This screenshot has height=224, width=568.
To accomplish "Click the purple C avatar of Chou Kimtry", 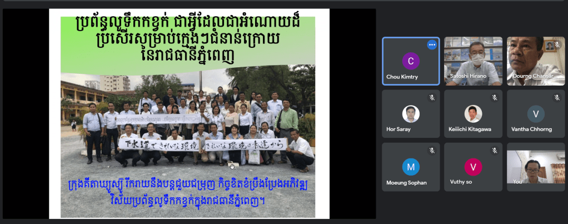I will point(411,61).
